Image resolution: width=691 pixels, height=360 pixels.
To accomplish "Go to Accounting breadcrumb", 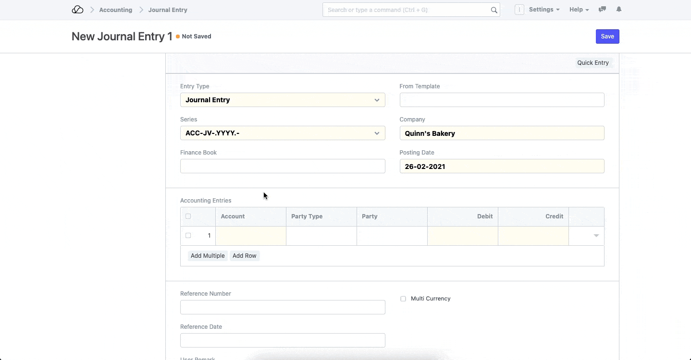I will [x=115, y=10].
